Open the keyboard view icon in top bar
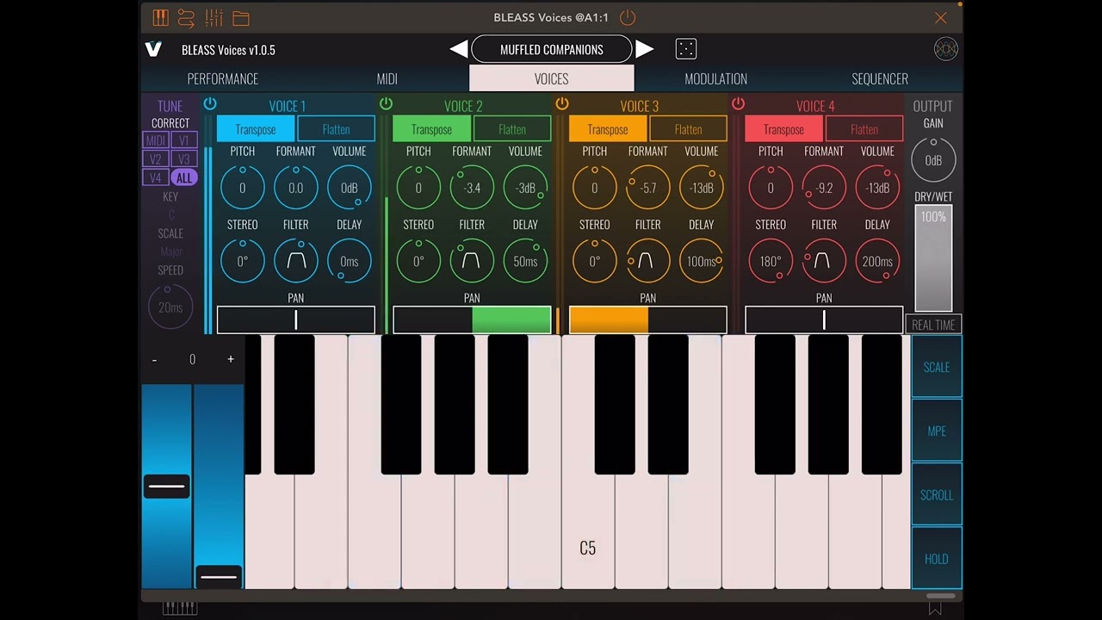The image size is (1102, 620). [x=160, y=17]
